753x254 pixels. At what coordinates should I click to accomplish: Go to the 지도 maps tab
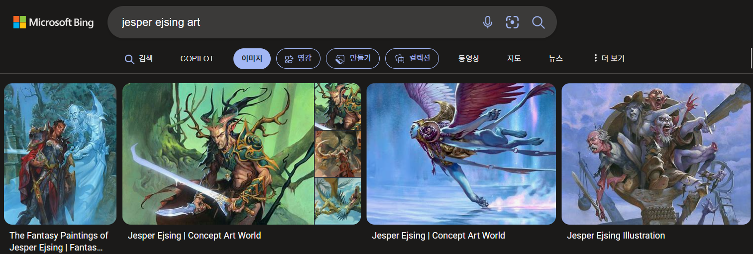tap(514, 59)
